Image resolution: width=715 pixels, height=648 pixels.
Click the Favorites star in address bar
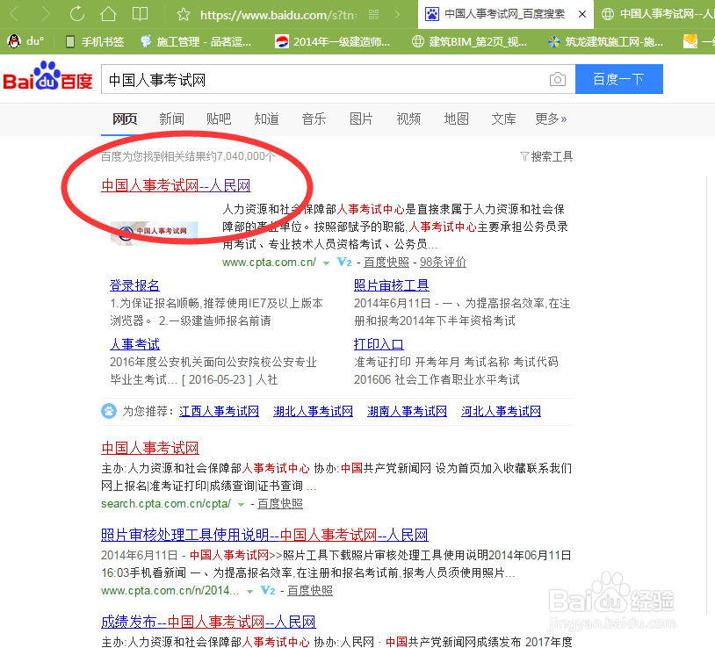tap(182, 14)
